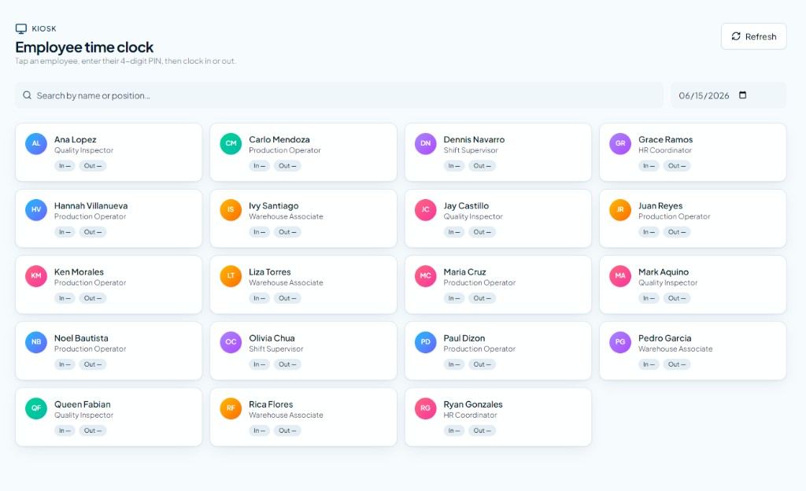
Task: Click the Ivy Santiago name
Action: coord(273,206)
